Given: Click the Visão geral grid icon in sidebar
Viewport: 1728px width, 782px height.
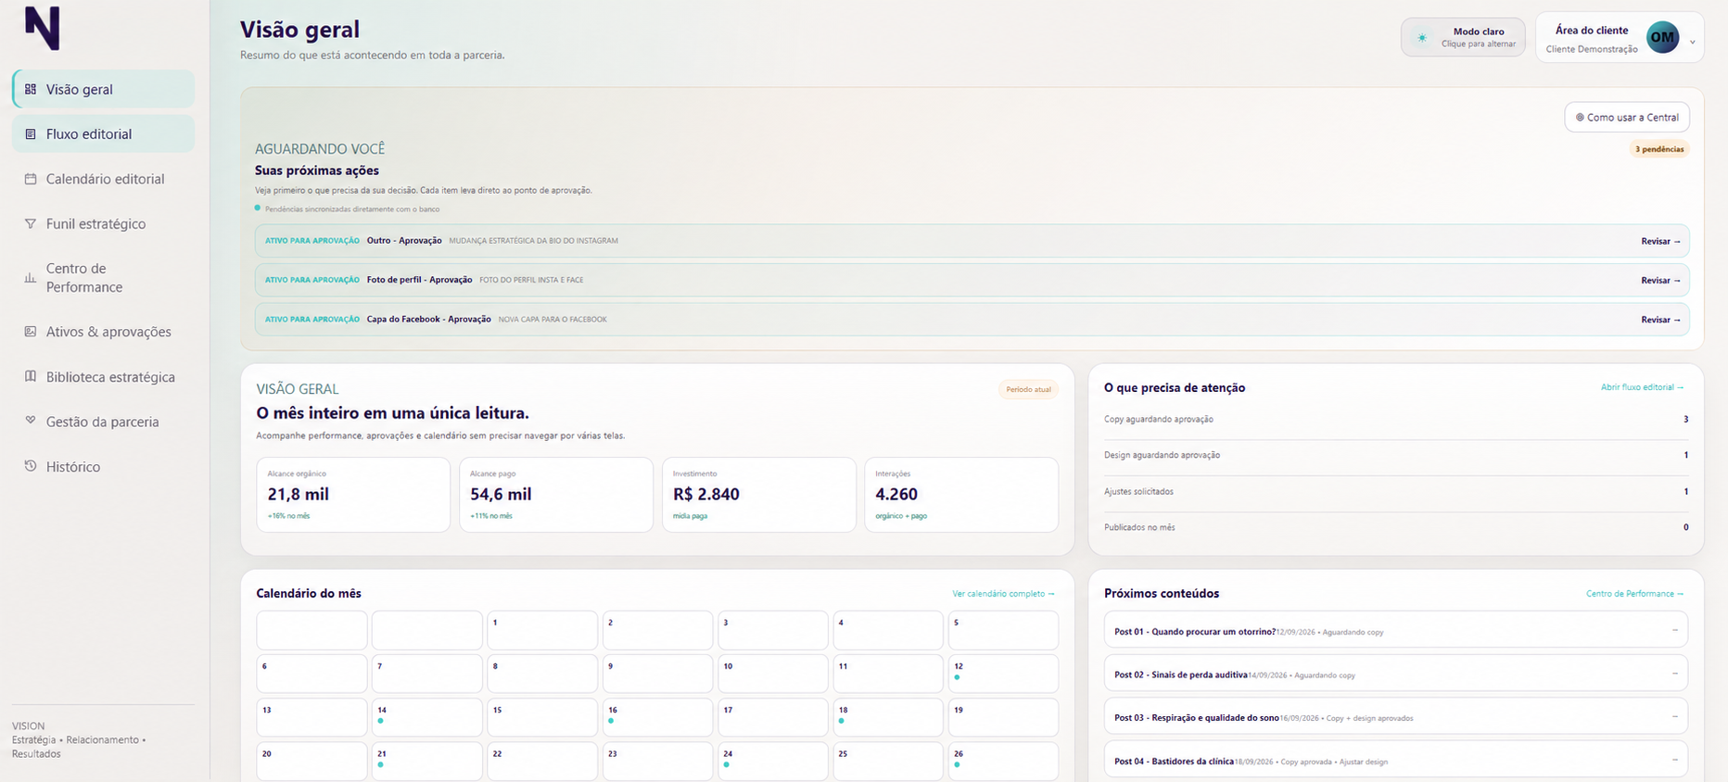Looking at the screenshot, I should [31, 89].
